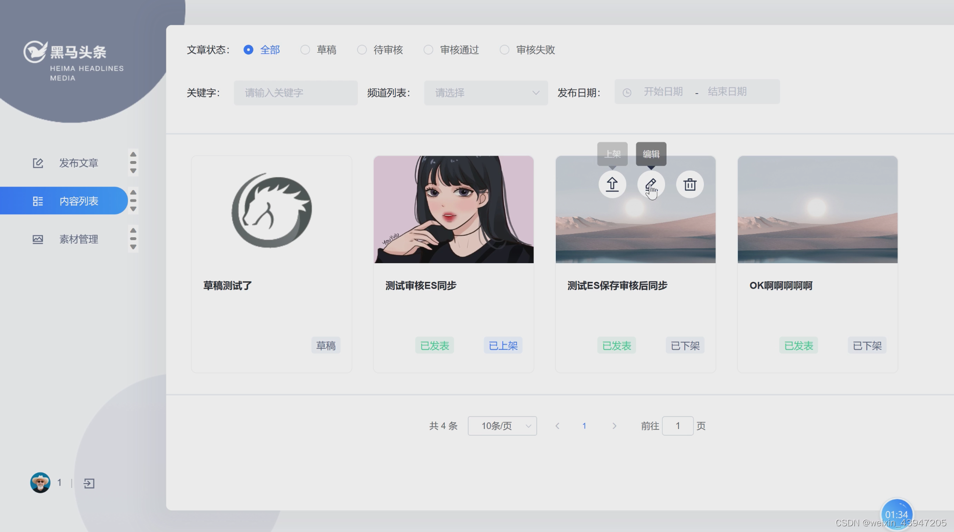Image resolution: width=954 pixels, height=532 pixels.
Task: Choose the 审核失败 radio option
Action: [x=505, y=50]
